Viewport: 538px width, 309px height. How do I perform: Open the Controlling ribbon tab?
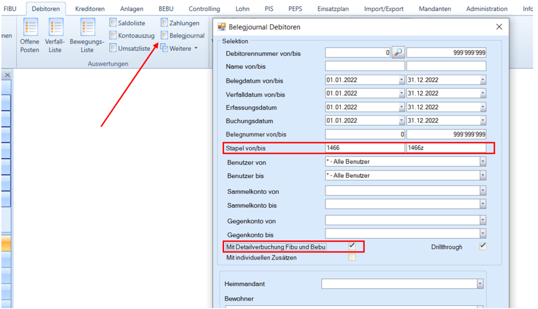(204, 9)
